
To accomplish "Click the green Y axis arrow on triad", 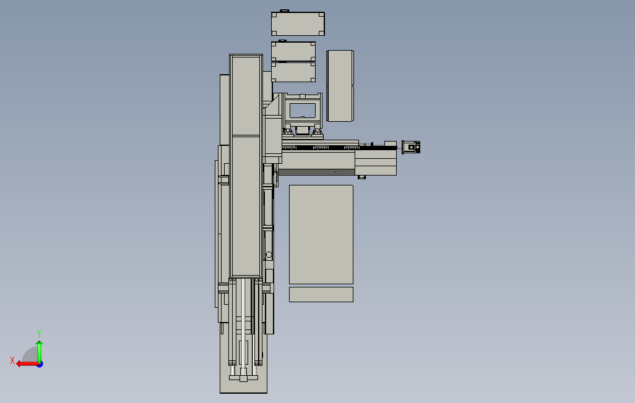I will coord(39,352).
